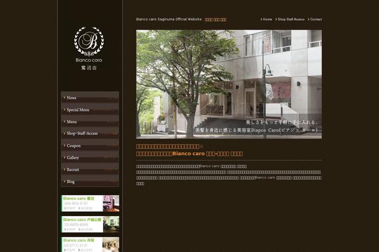The image size is (379, 252).
Task: Click ACCESS link in the 044-860-3141 banner
Action: click(85, 208)
